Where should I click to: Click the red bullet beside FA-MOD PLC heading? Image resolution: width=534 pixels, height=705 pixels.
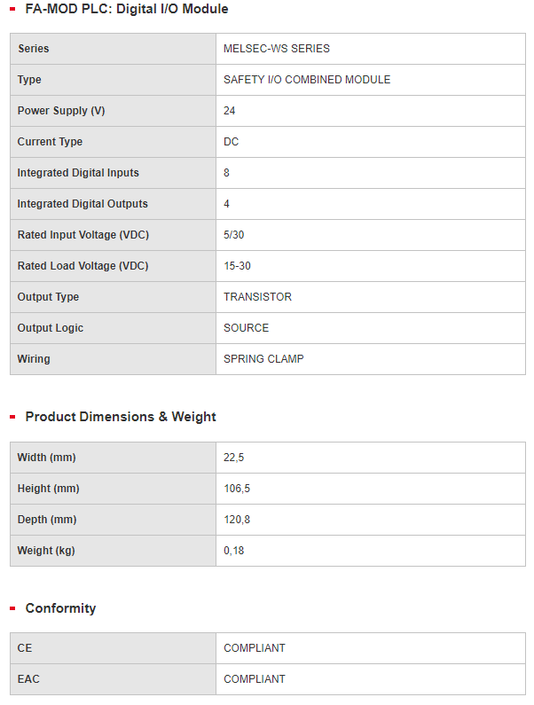pyautogui.click(x=12, y=9)
